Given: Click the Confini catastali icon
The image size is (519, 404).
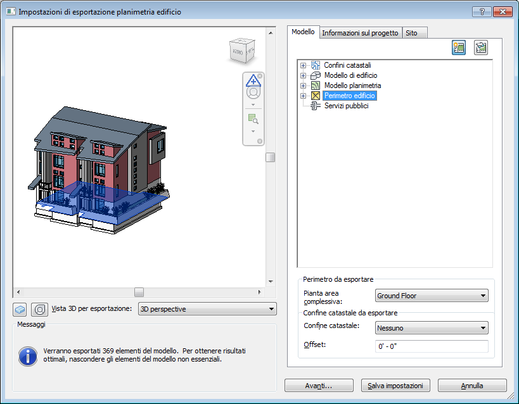Looking at the screenshot, I should pos(316,65).
